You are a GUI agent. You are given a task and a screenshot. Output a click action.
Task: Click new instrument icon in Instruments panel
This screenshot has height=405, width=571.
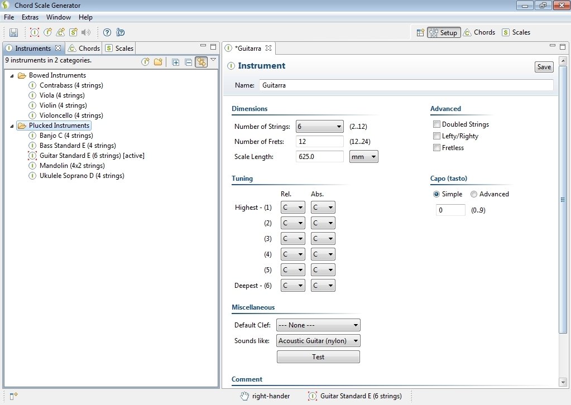[145, 62]
